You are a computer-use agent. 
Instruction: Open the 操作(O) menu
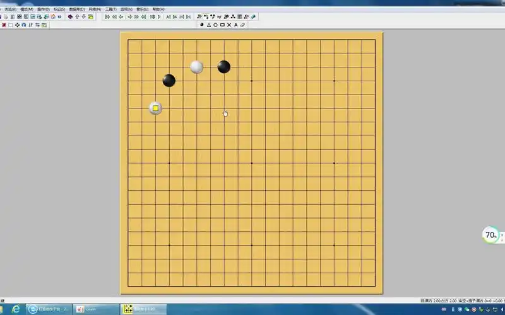(44, 9)
